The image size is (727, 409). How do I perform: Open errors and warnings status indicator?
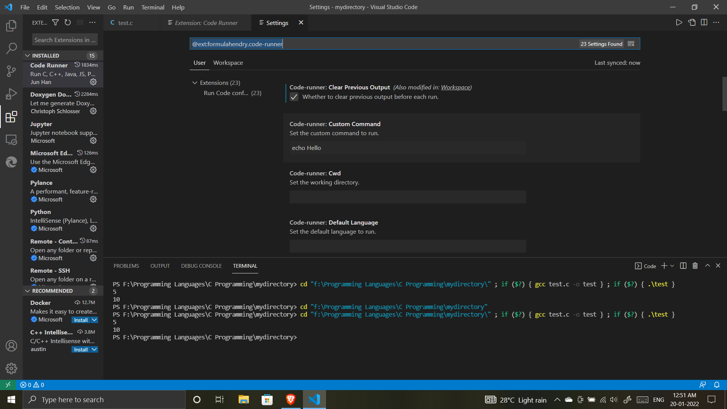[32, 385]
